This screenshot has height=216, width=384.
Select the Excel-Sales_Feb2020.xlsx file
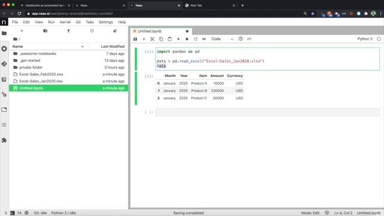(x=68, y=74)
